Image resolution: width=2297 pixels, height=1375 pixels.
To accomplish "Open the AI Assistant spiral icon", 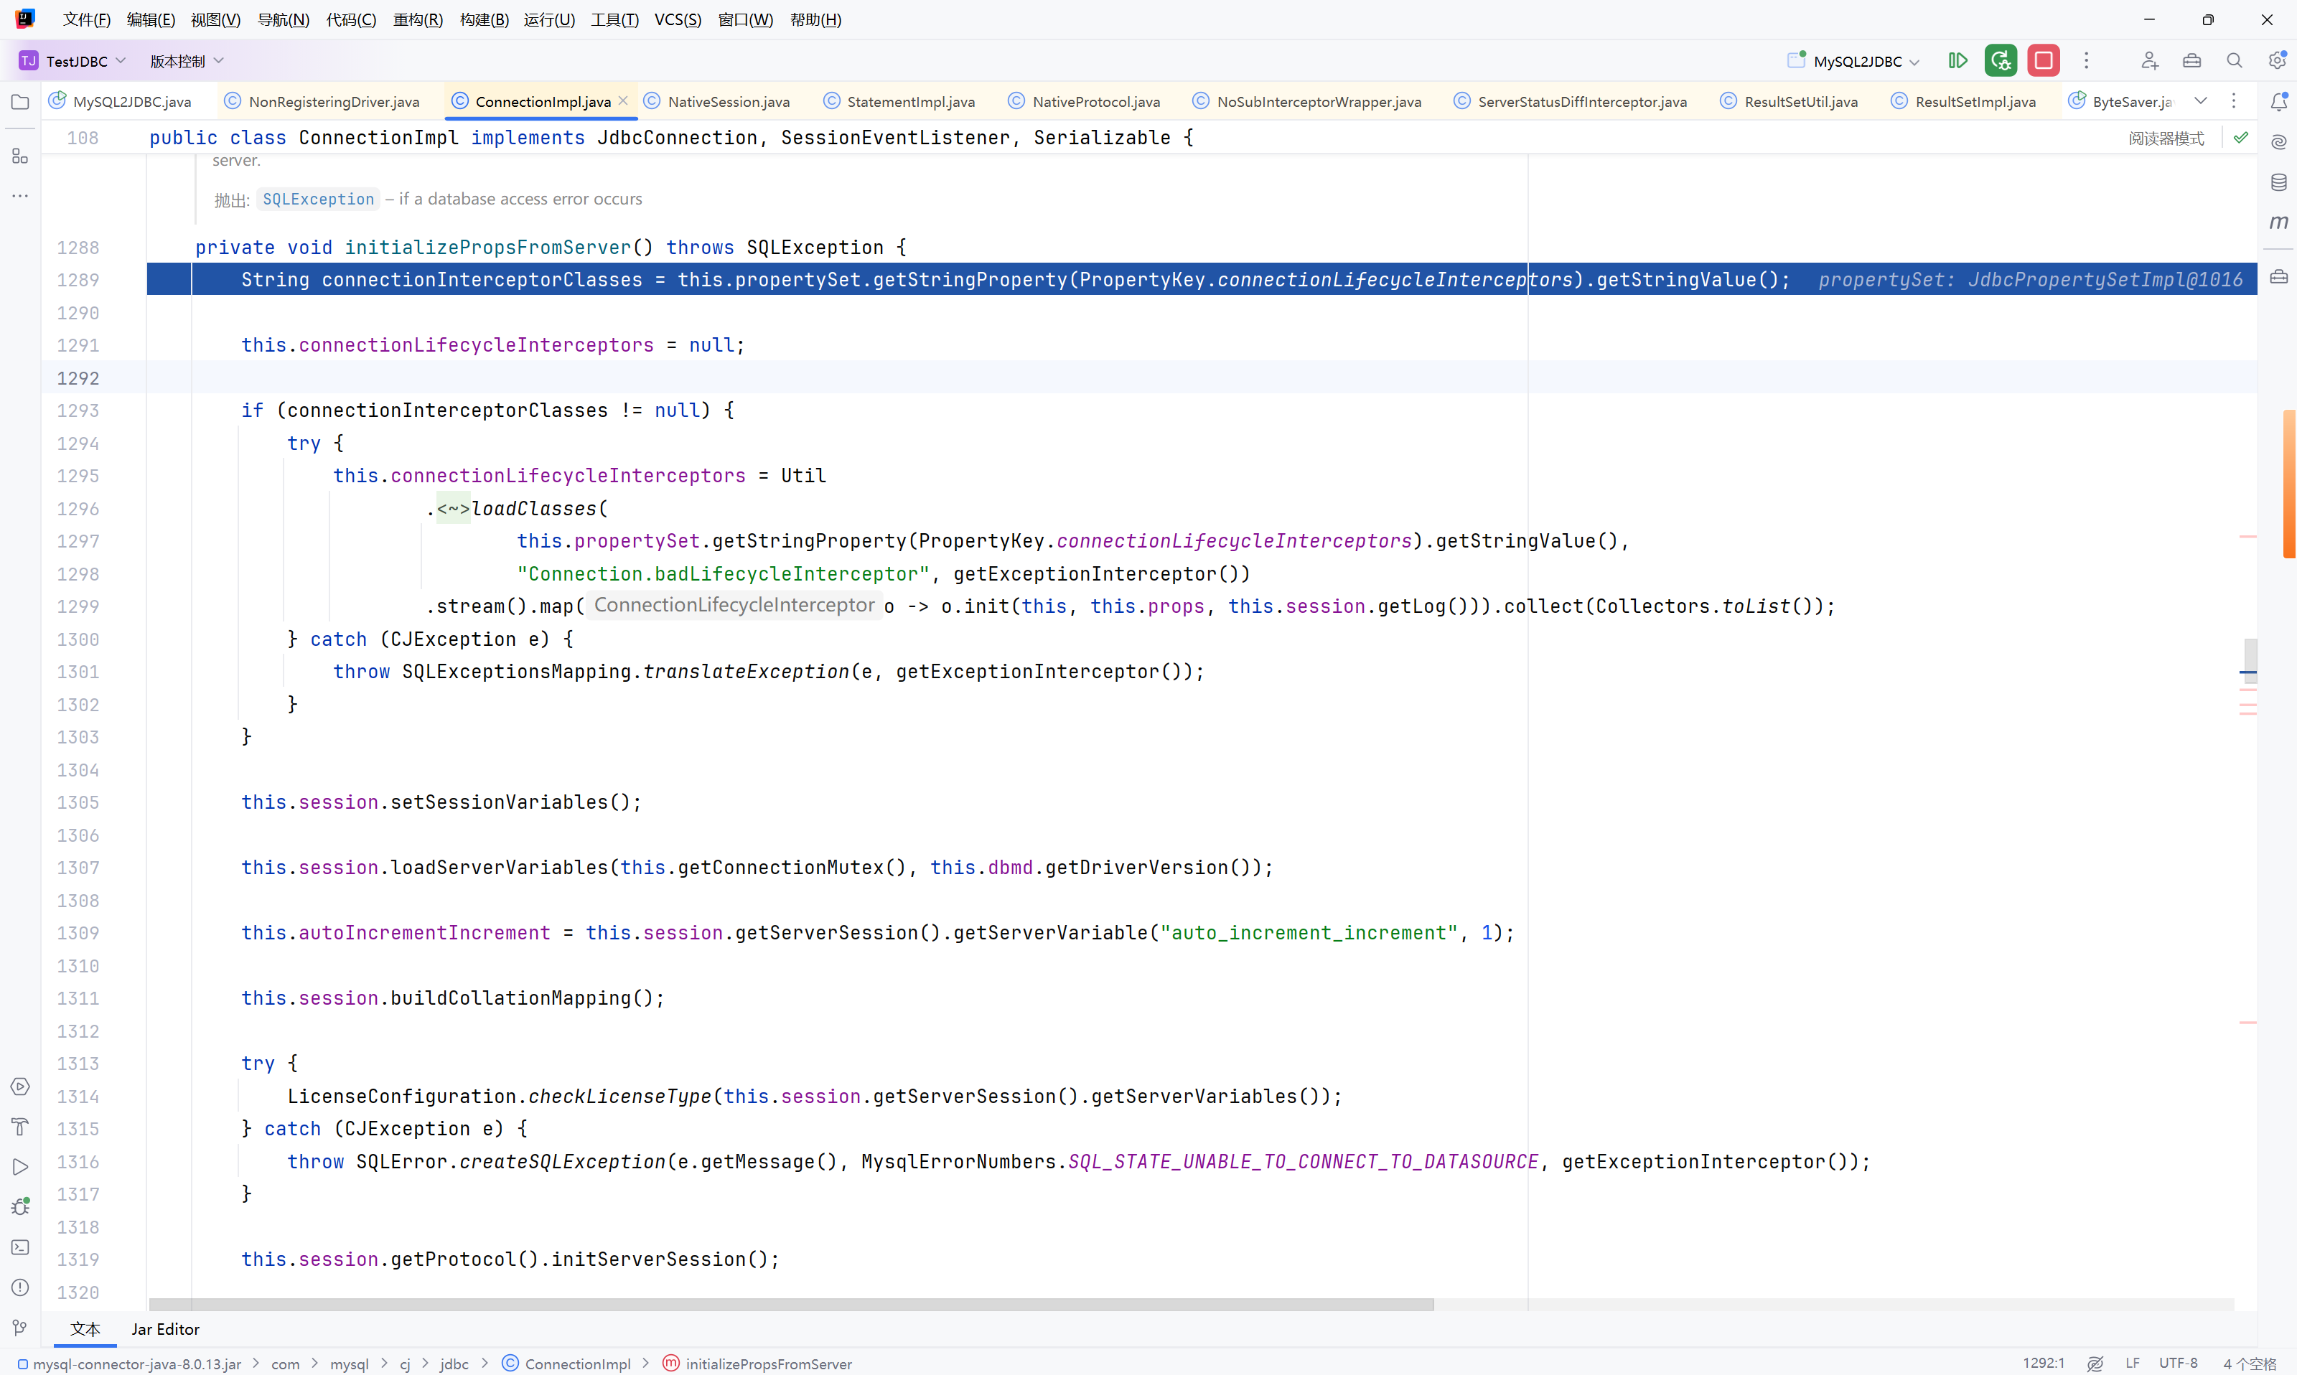I will click(x=2278, y=142).
